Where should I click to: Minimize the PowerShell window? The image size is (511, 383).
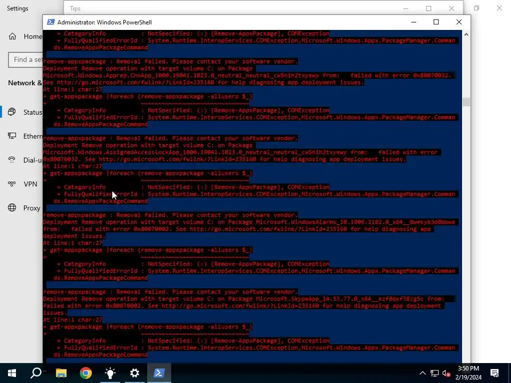414,22
